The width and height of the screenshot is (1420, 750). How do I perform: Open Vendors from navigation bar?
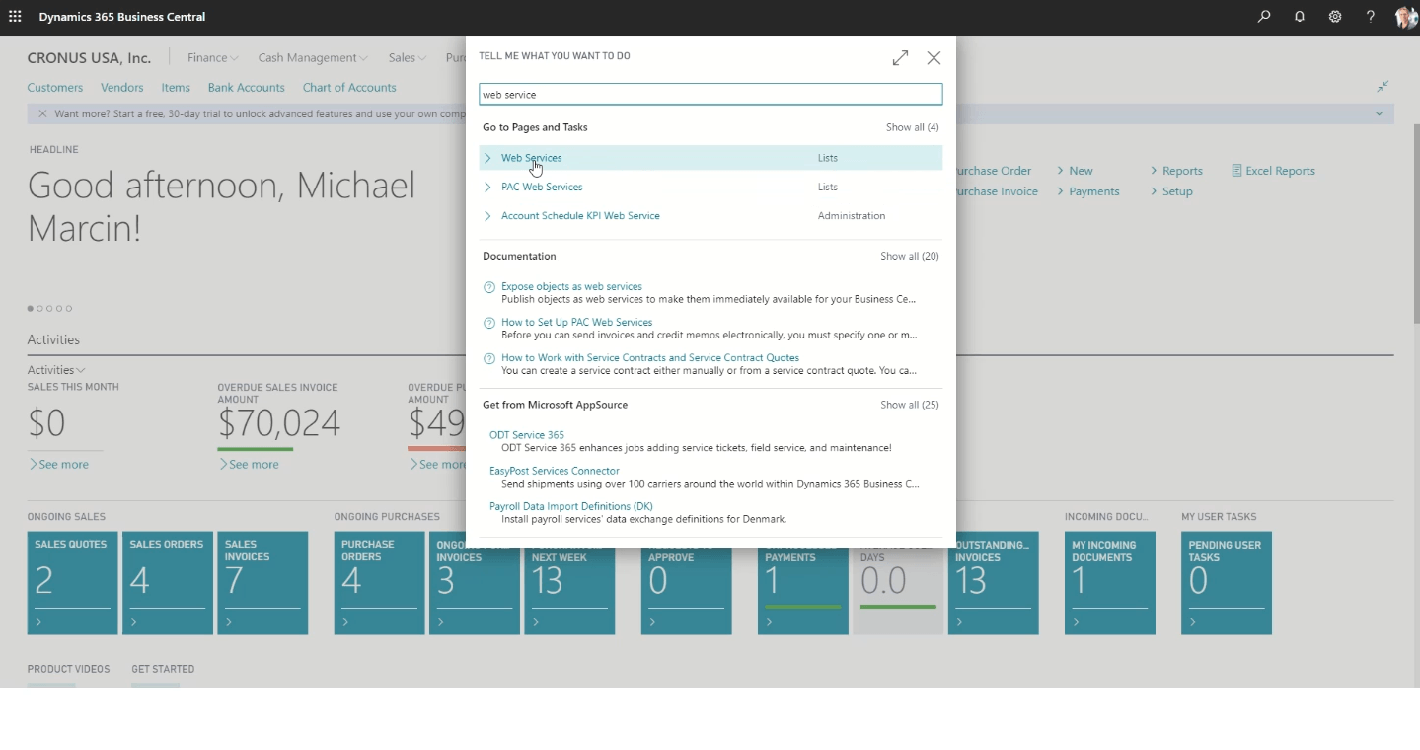122,88
